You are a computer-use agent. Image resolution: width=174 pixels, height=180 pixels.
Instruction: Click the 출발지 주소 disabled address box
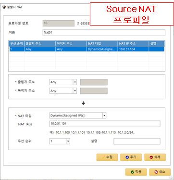[x=94, y=82]
